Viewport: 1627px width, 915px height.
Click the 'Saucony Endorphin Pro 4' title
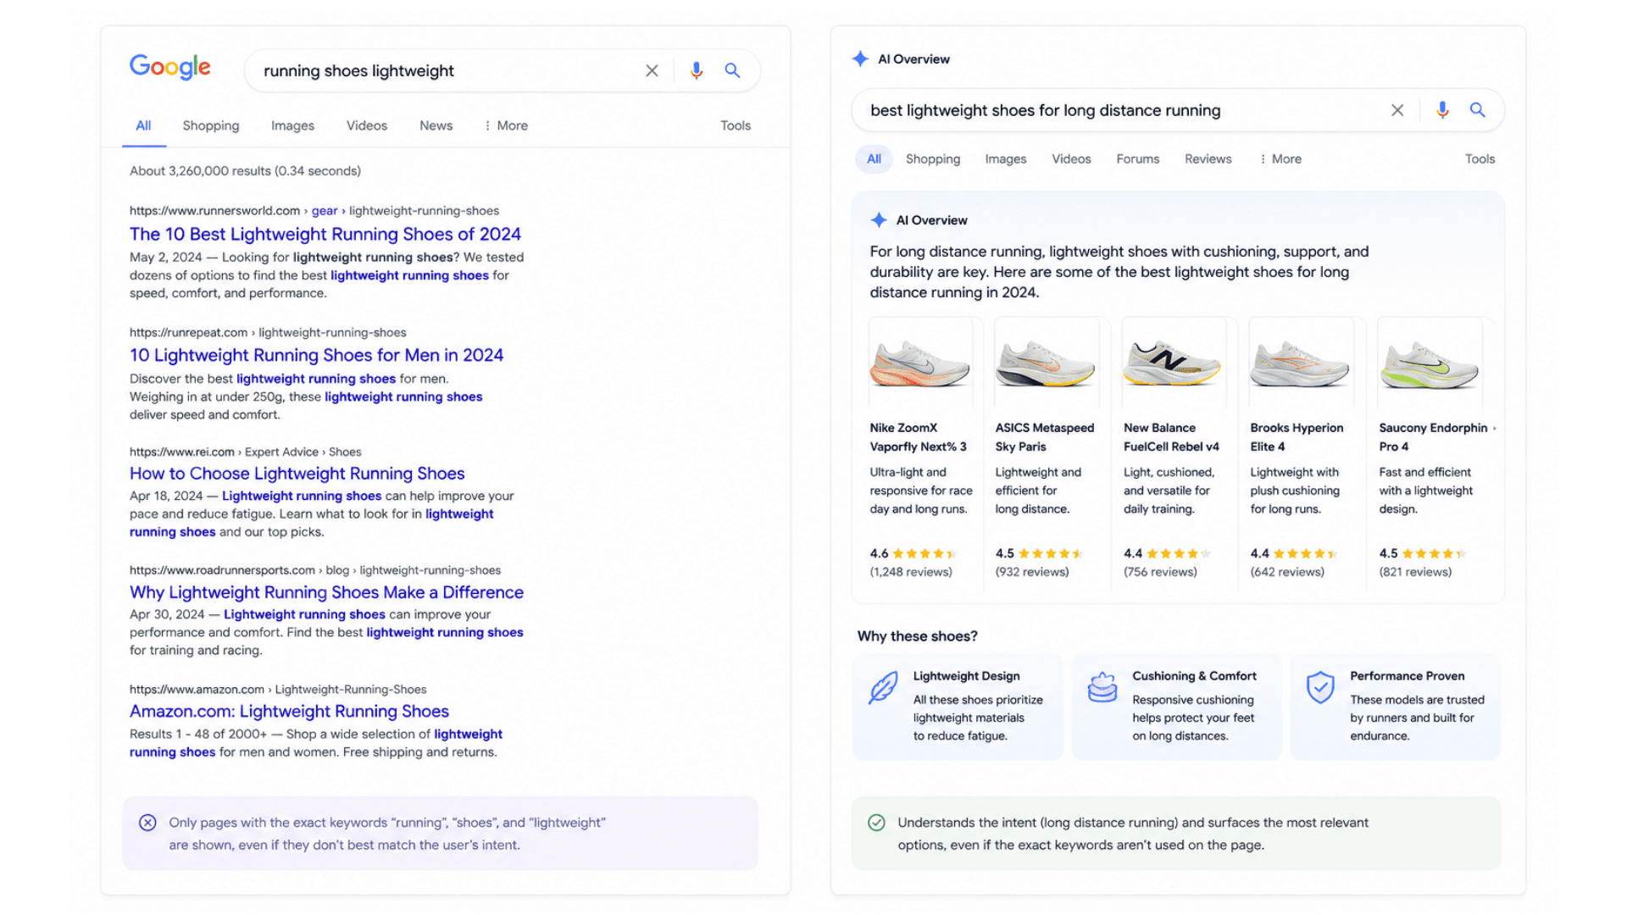pyautogui.click(x=1433, y=437)
